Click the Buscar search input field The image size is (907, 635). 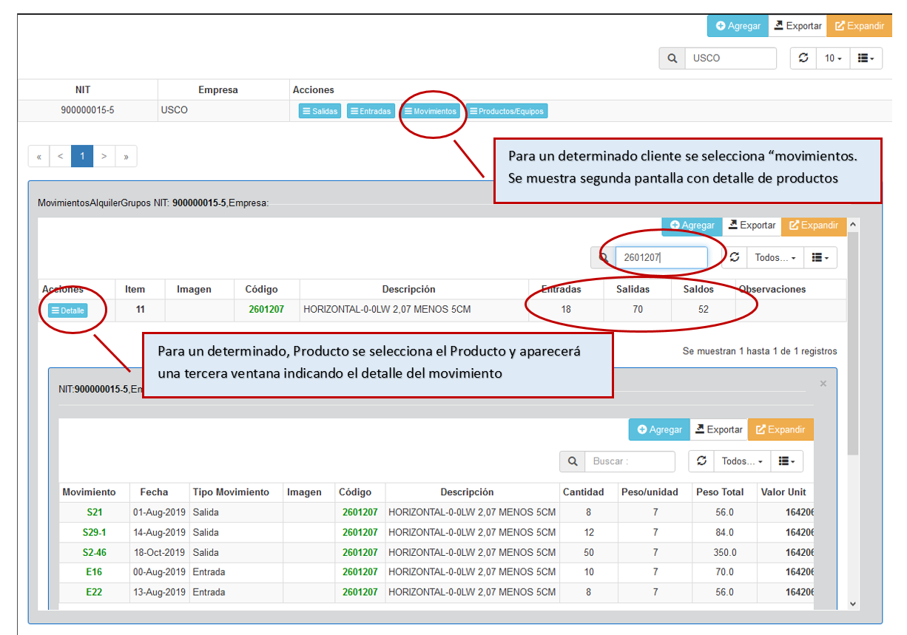[x=630, y=461]
